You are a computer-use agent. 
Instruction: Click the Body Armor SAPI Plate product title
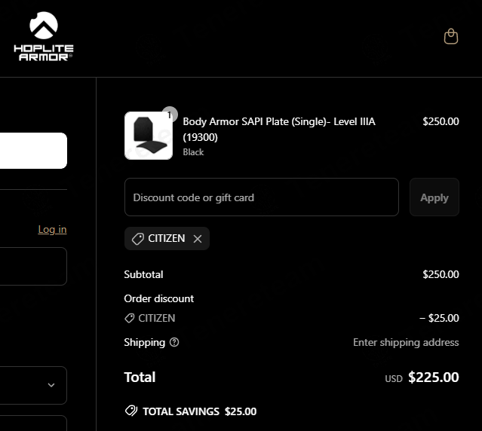278,129
